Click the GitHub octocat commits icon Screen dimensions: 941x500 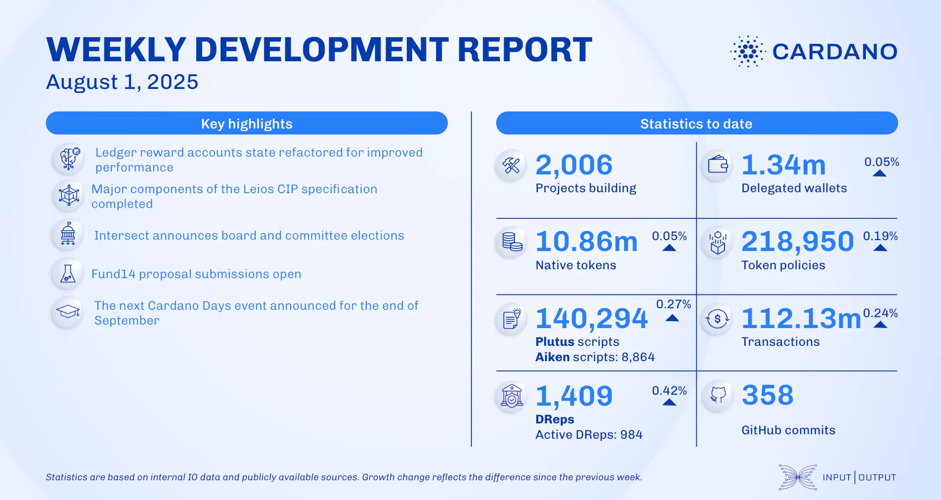[x=717, y=396]
